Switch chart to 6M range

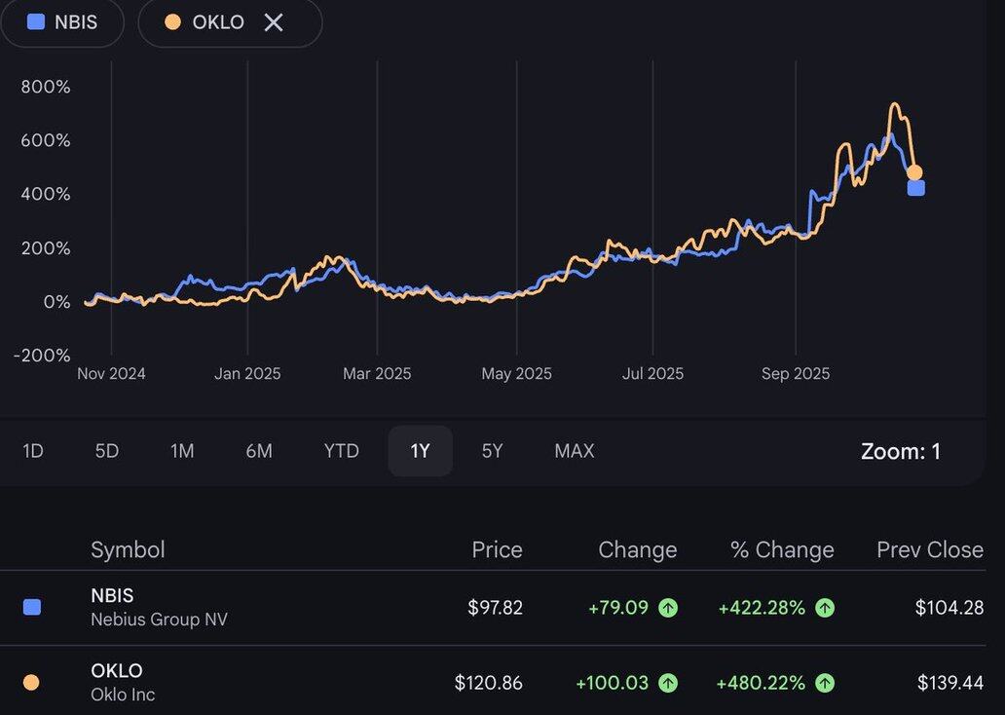(x=259, y=451)
